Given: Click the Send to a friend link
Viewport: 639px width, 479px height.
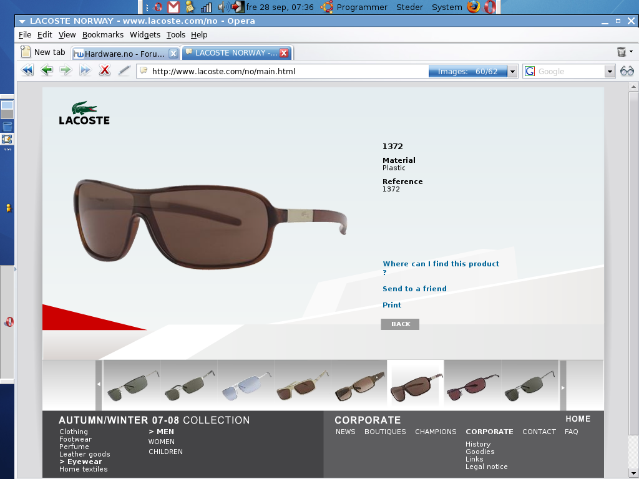Looking at the screenshot, I should [x=414, y=289].
